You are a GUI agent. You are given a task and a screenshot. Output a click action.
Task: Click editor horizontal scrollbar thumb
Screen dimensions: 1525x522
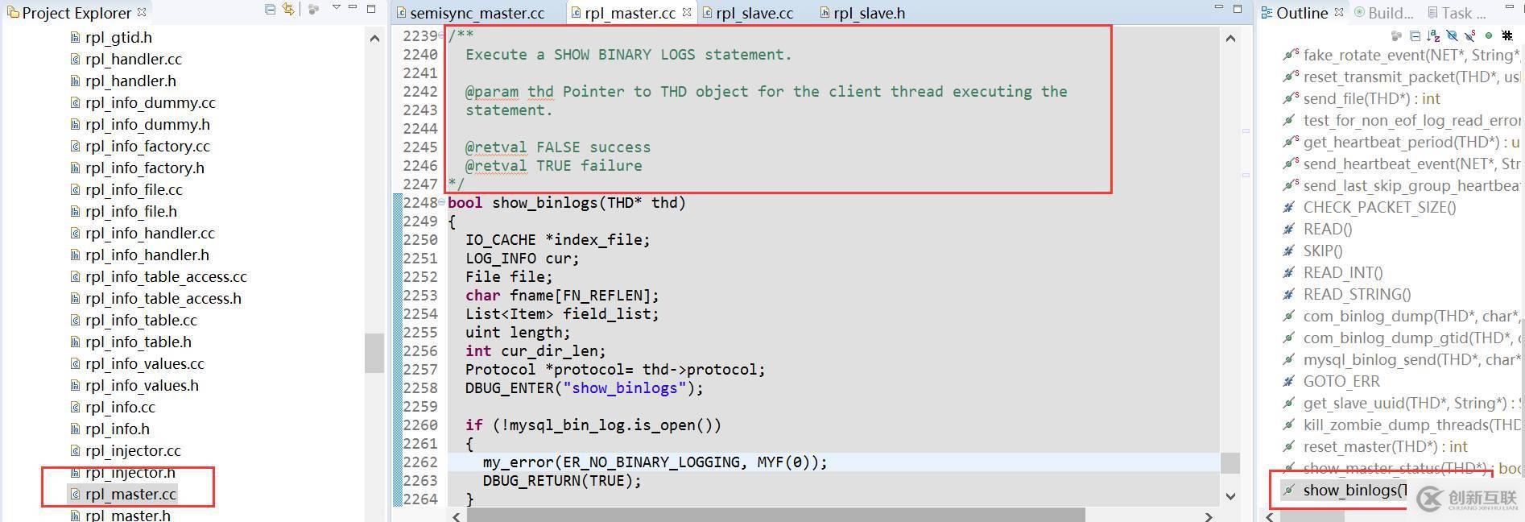(x=775, y=516)
